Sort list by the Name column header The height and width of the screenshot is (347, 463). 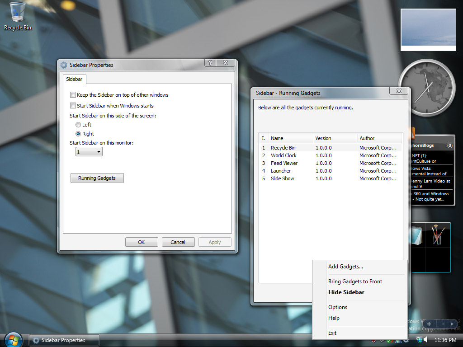[x=291, y=138]
